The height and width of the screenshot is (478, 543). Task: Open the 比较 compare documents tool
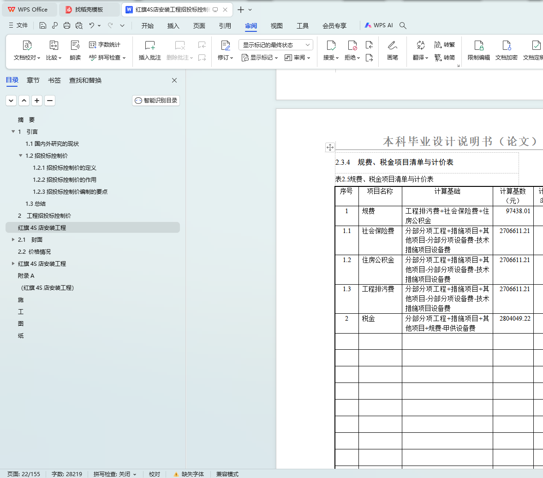[54, 51]
